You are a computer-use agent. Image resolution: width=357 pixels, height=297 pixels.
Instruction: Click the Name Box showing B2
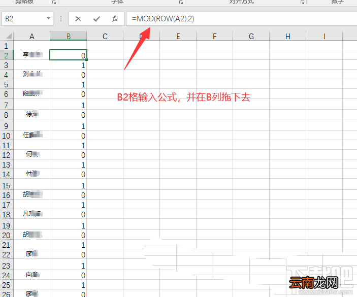tap(27, 19)
